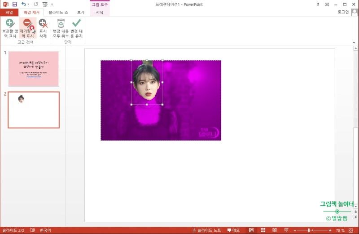This screenshot has width=359, height=234.
Task: Click the spell check status icon
Action: pyautogui.click(x=32, y=230)
